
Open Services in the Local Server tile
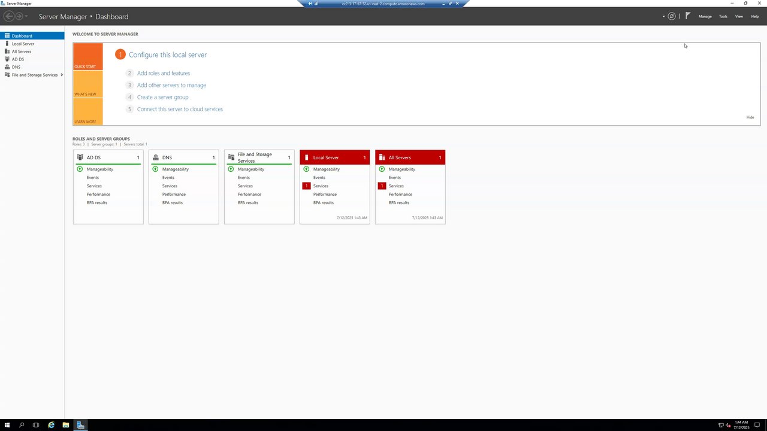[321, 186]
